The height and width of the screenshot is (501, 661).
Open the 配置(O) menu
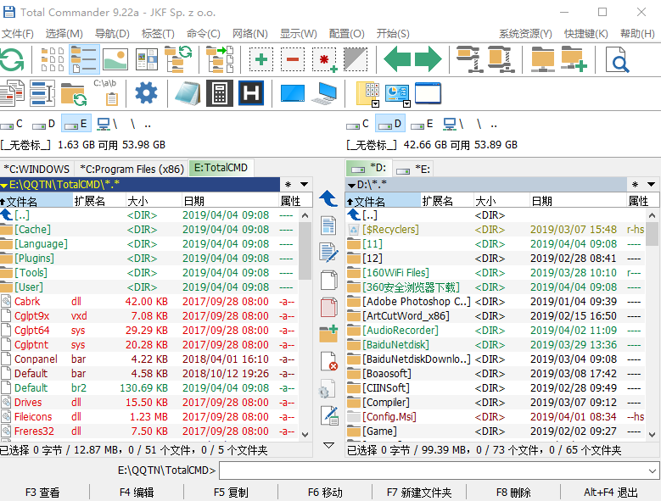(346, 34)
